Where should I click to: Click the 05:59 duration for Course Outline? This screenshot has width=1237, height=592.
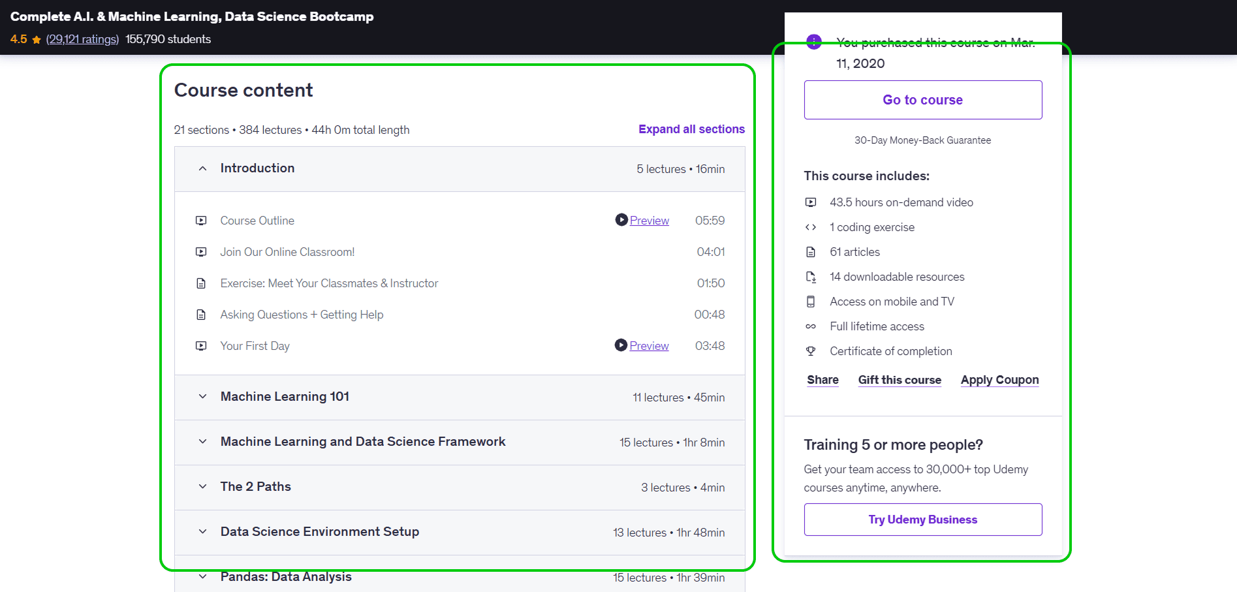click(710, 221)
